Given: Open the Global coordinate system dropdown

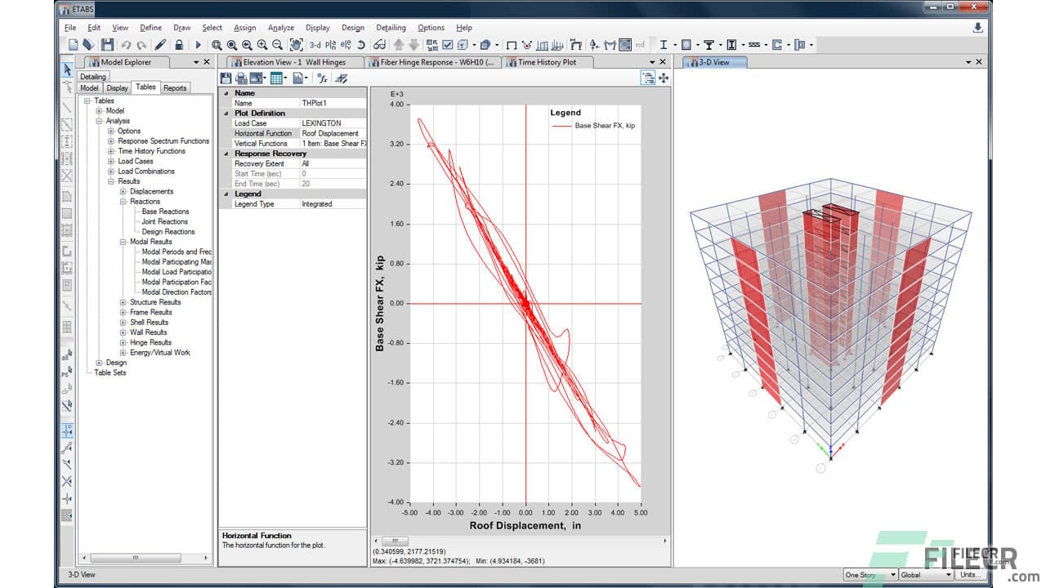Looking at the screenshot, I should (x=923, y=574).
